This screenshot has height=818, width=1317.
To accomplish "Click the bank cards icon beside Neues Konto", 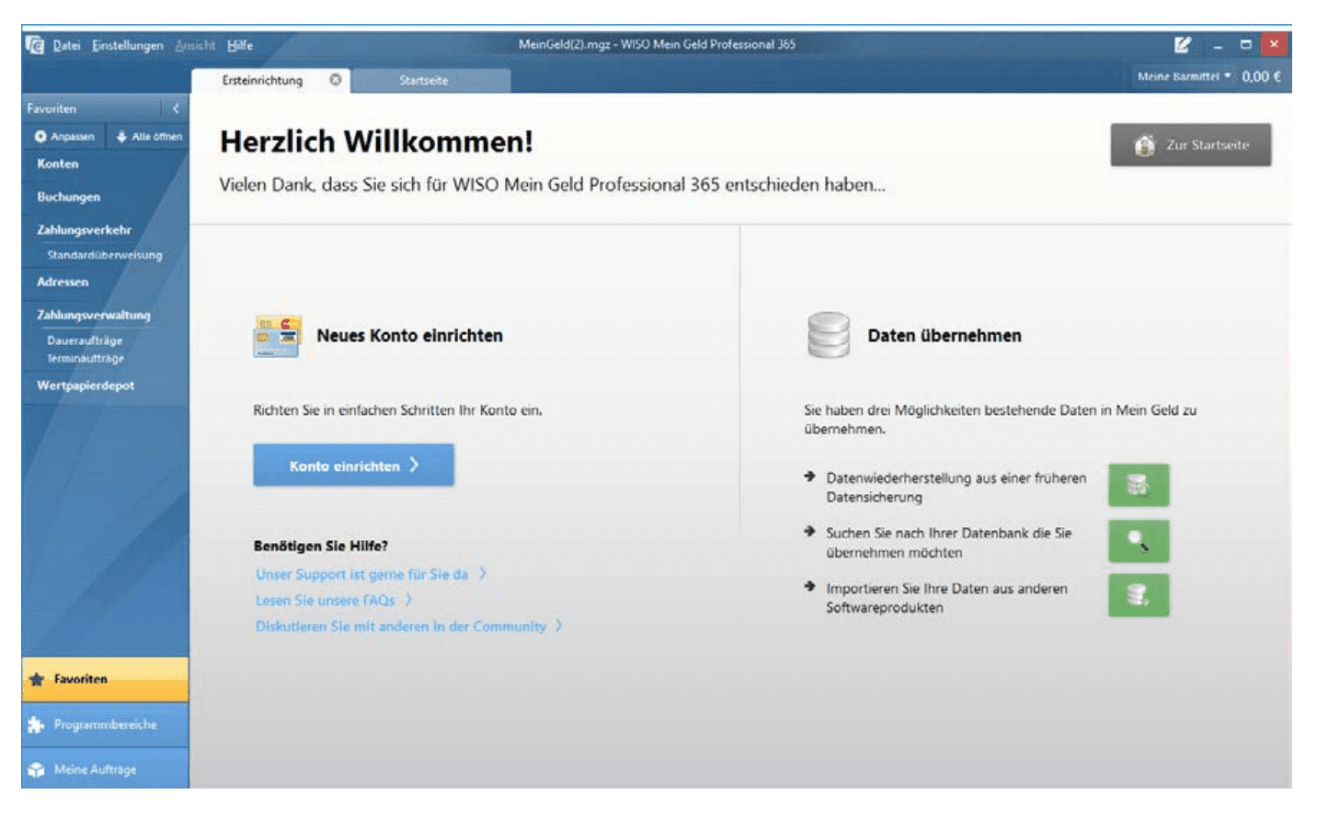I will click(x=277, y=336).
